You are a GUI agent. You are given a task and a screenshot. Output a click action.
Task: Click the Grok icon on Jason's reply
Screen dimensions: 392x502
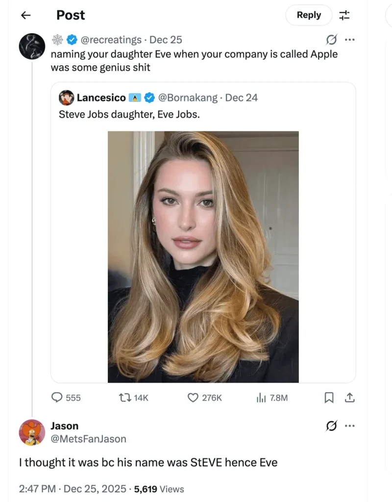coord(332,426)
